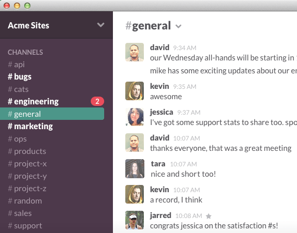The image size is (297, 233).
Task: Select kevin's avatar on the 'awesome' message
Action: pos(135,91)
